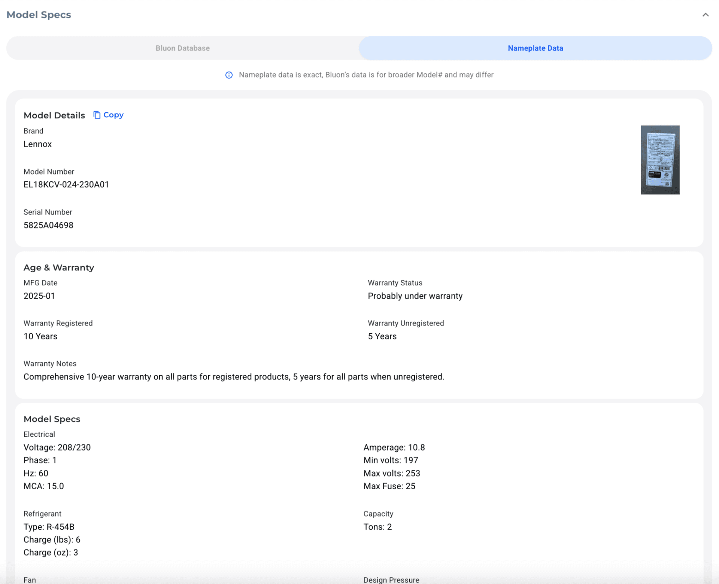This screenshot has width=719, height=584.
Task: Collapse the Model Specs section chevron
Action: [x=705, y=15]
